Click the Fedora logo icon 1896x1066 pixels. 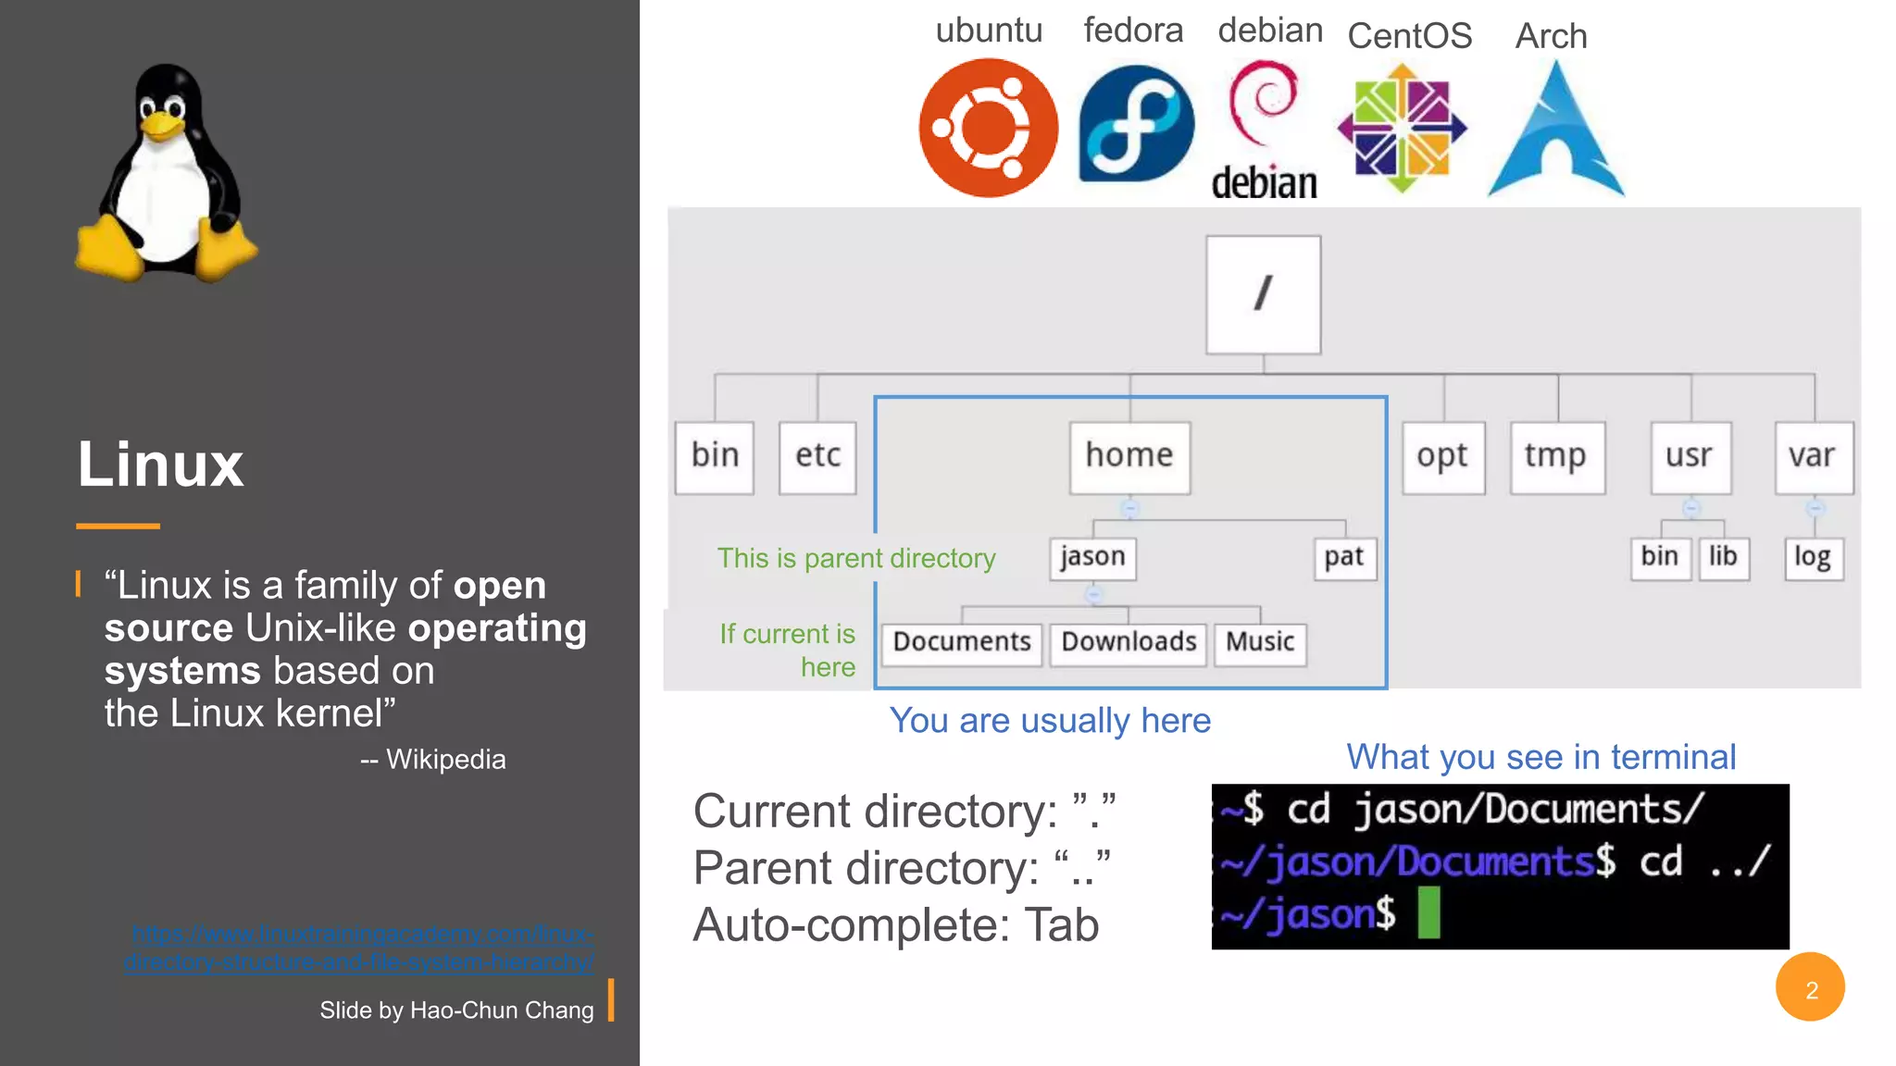coord(1136,124)
